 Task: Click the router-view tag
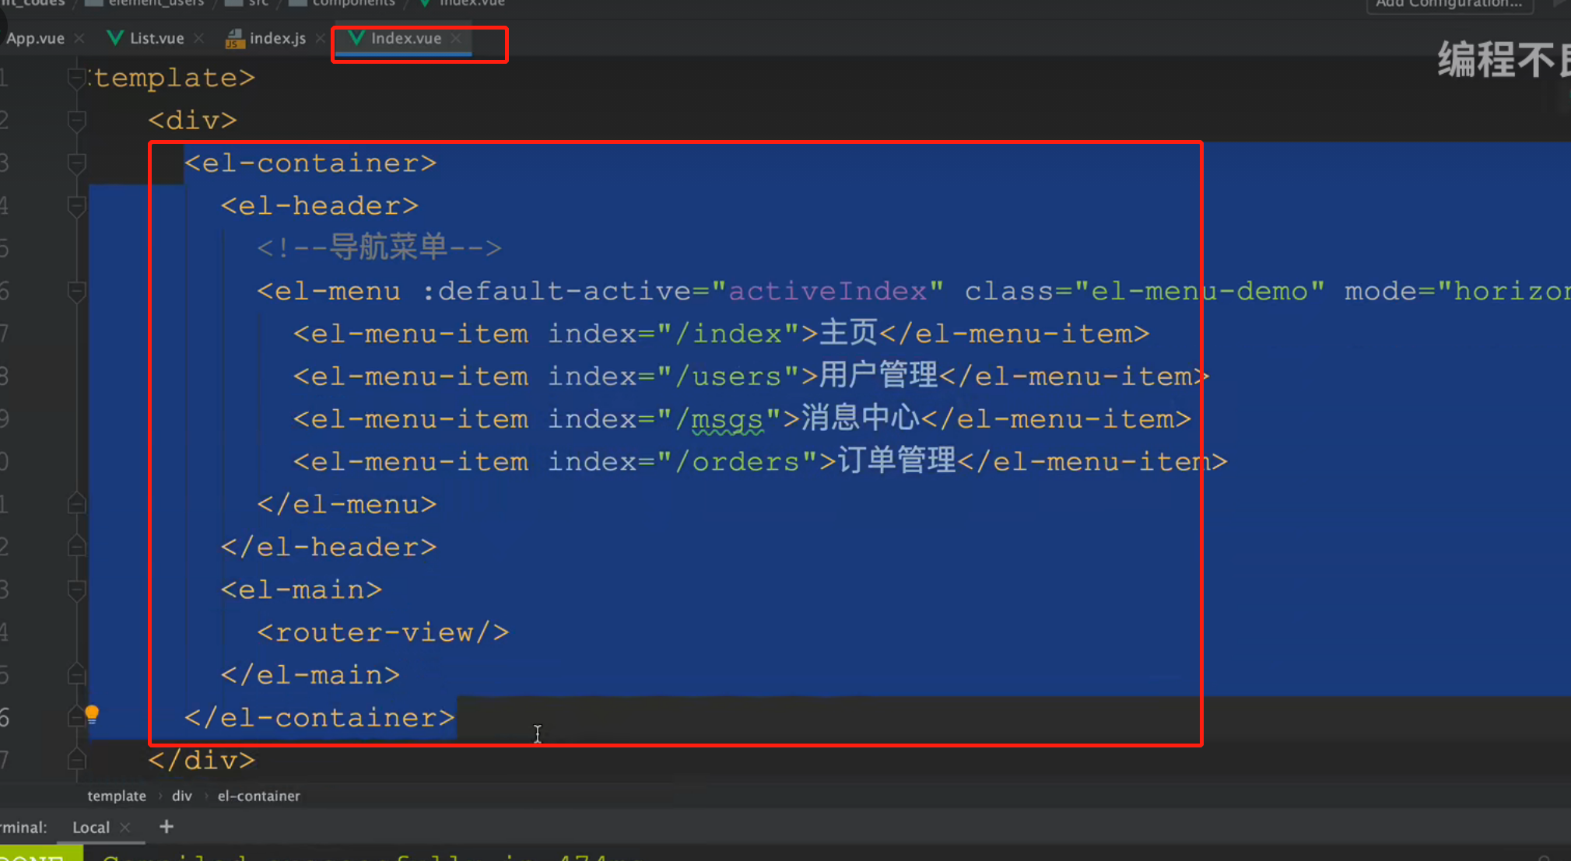(384, 632)
